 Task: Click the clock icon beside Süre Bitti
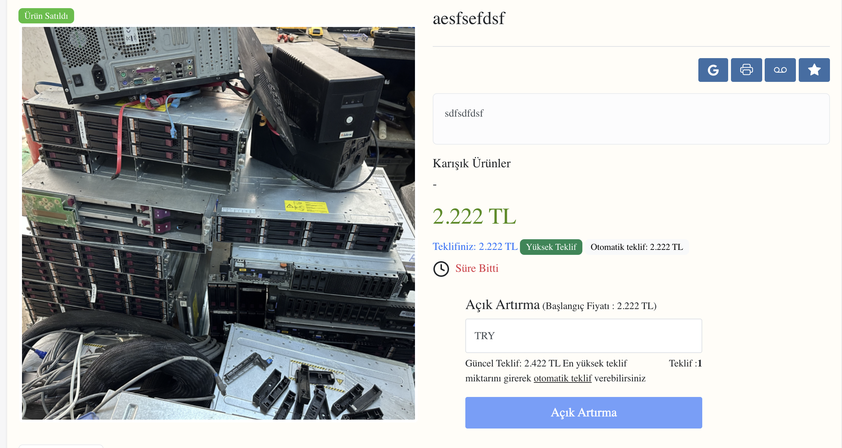pyautogui.click(x=441, y=269)
